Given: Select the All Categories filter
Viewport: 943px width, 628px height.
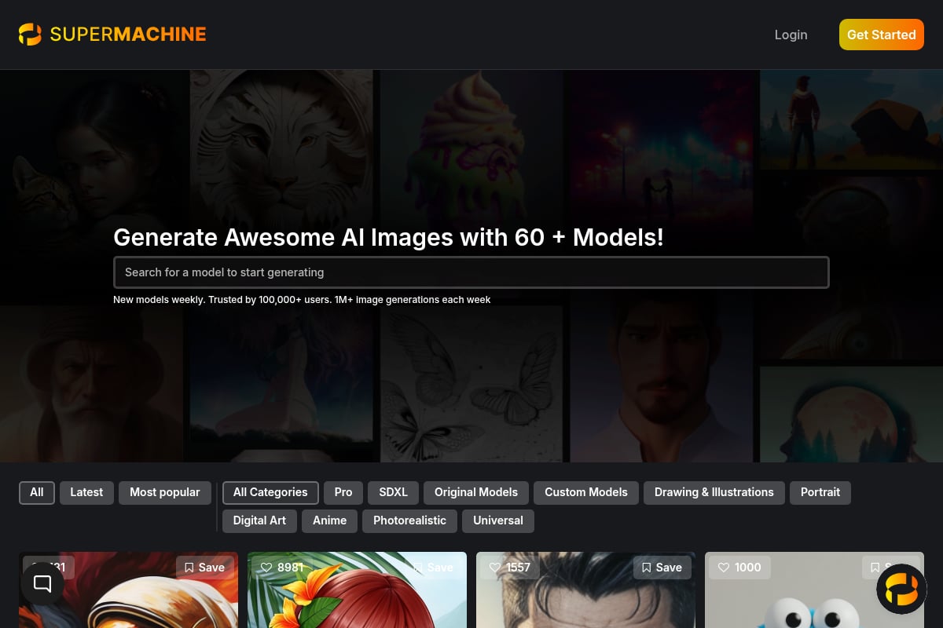Looking at the screenshot, I should [270, 493].
